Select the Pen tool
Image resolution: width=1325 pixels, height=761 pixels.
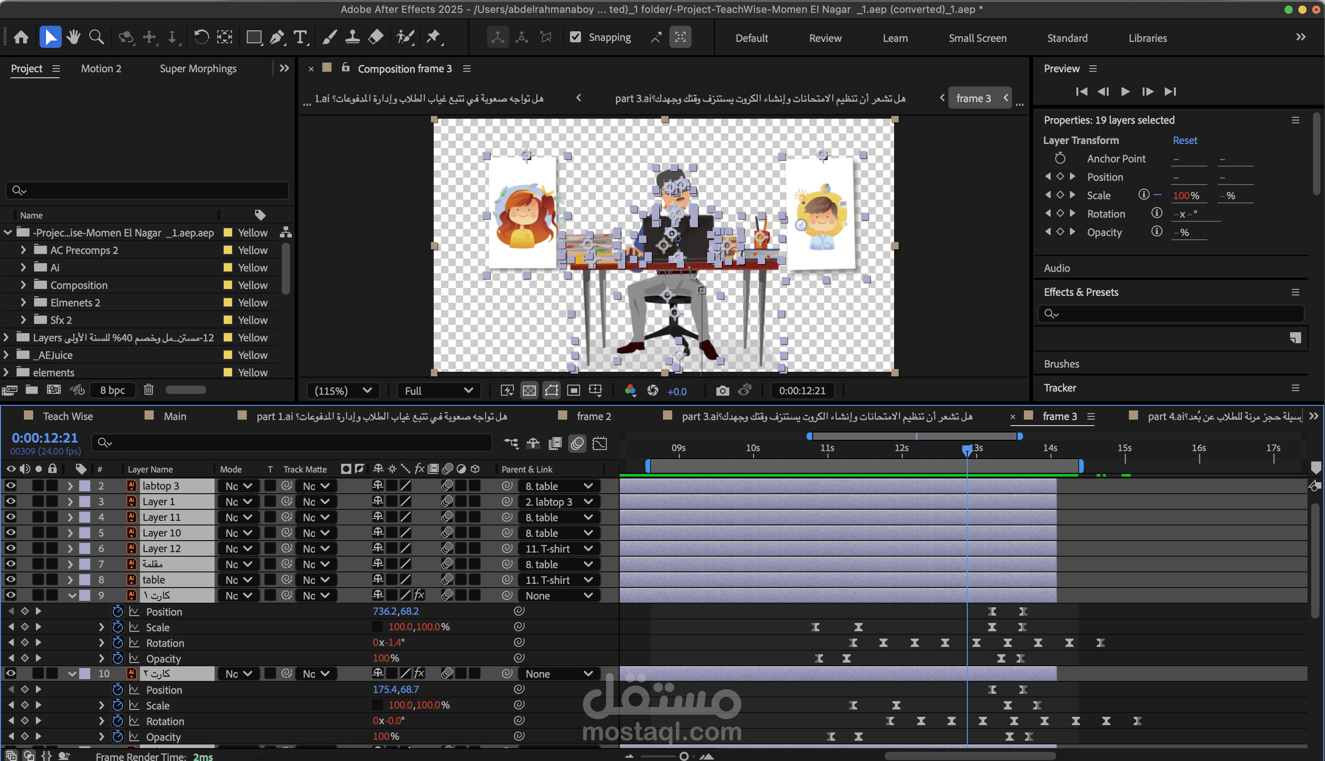tap(277, 37)
